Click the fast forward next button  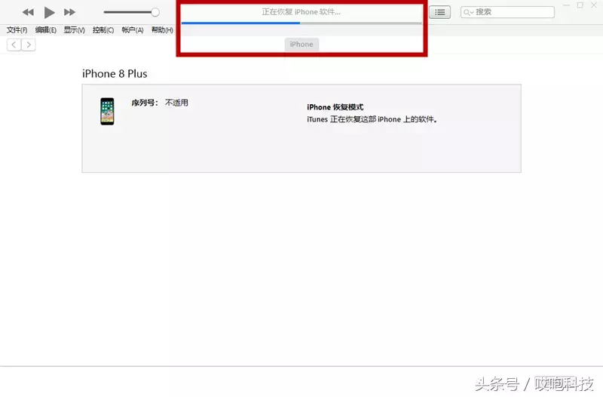point(69,12)
